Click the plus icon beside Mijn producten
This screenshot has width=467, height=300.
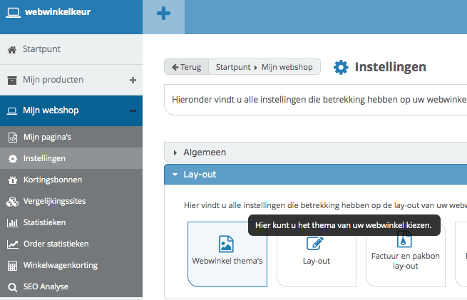click(133, 80)
